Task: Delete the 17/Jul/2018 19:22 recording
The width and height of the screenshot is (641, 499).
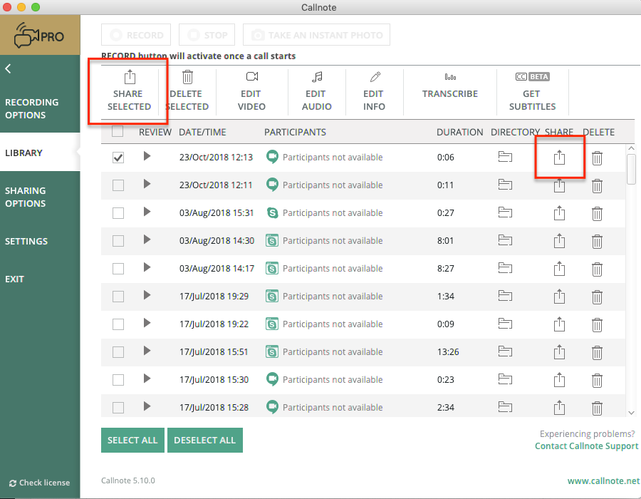Action: coord(598,325)
